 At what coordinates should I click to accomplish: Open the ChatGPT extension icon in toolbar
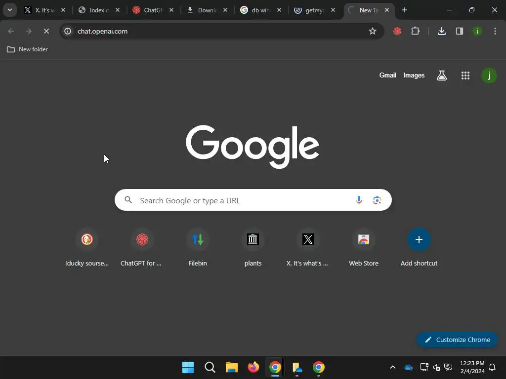pyautogui.click(x=397, y=31)
